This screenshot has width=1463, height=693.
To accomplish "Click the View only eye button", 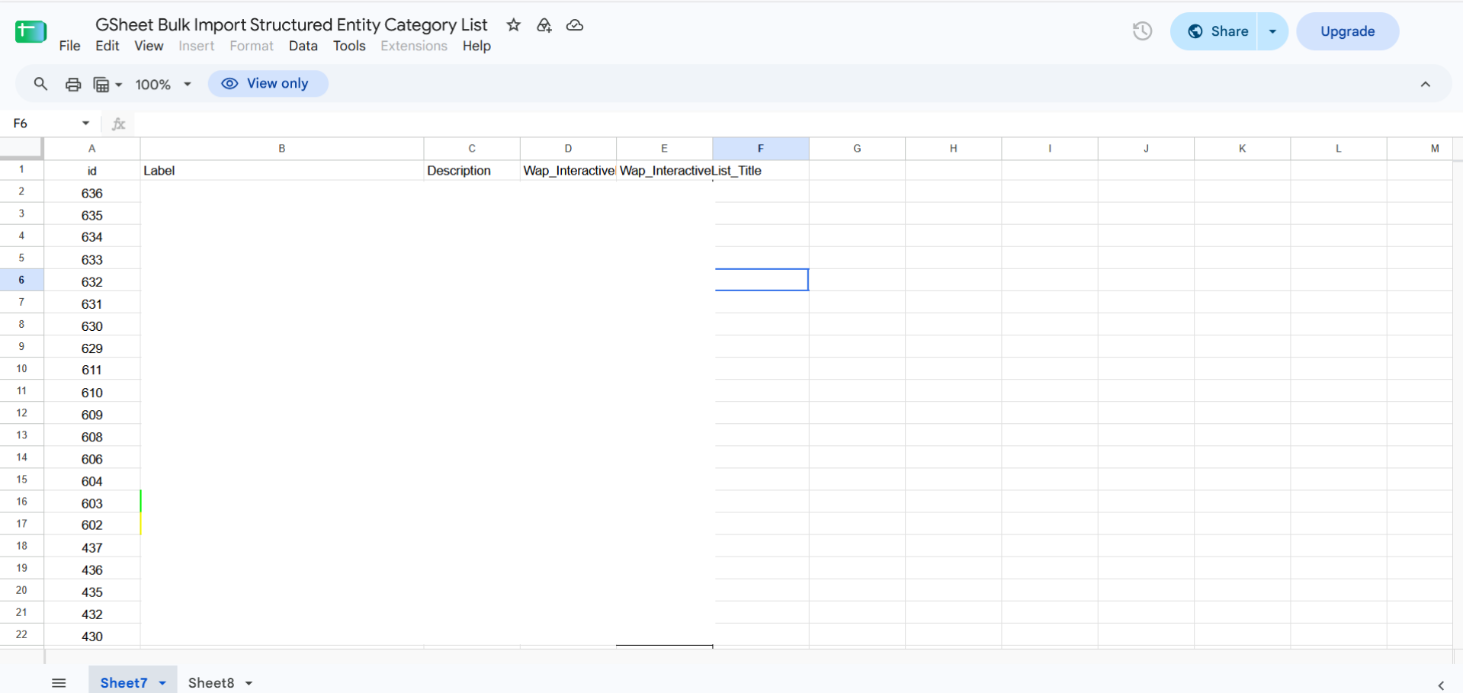I will (x=268, y=83).
